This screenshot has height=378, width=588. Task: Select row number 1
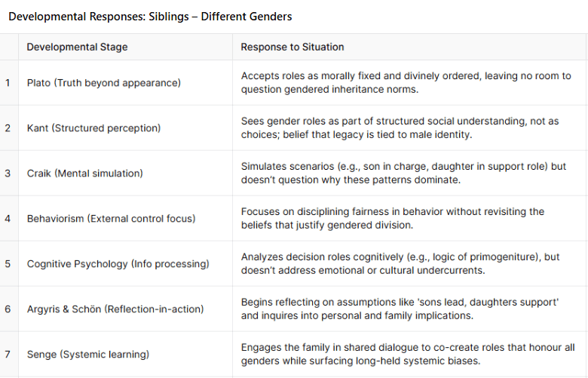tap(8, 83)
